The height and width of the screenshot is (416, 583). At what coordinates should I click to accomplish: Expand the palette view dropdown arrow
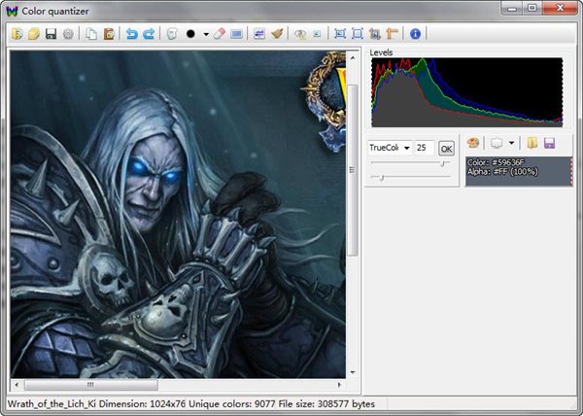pyautogui.click(x=511, y=144)
